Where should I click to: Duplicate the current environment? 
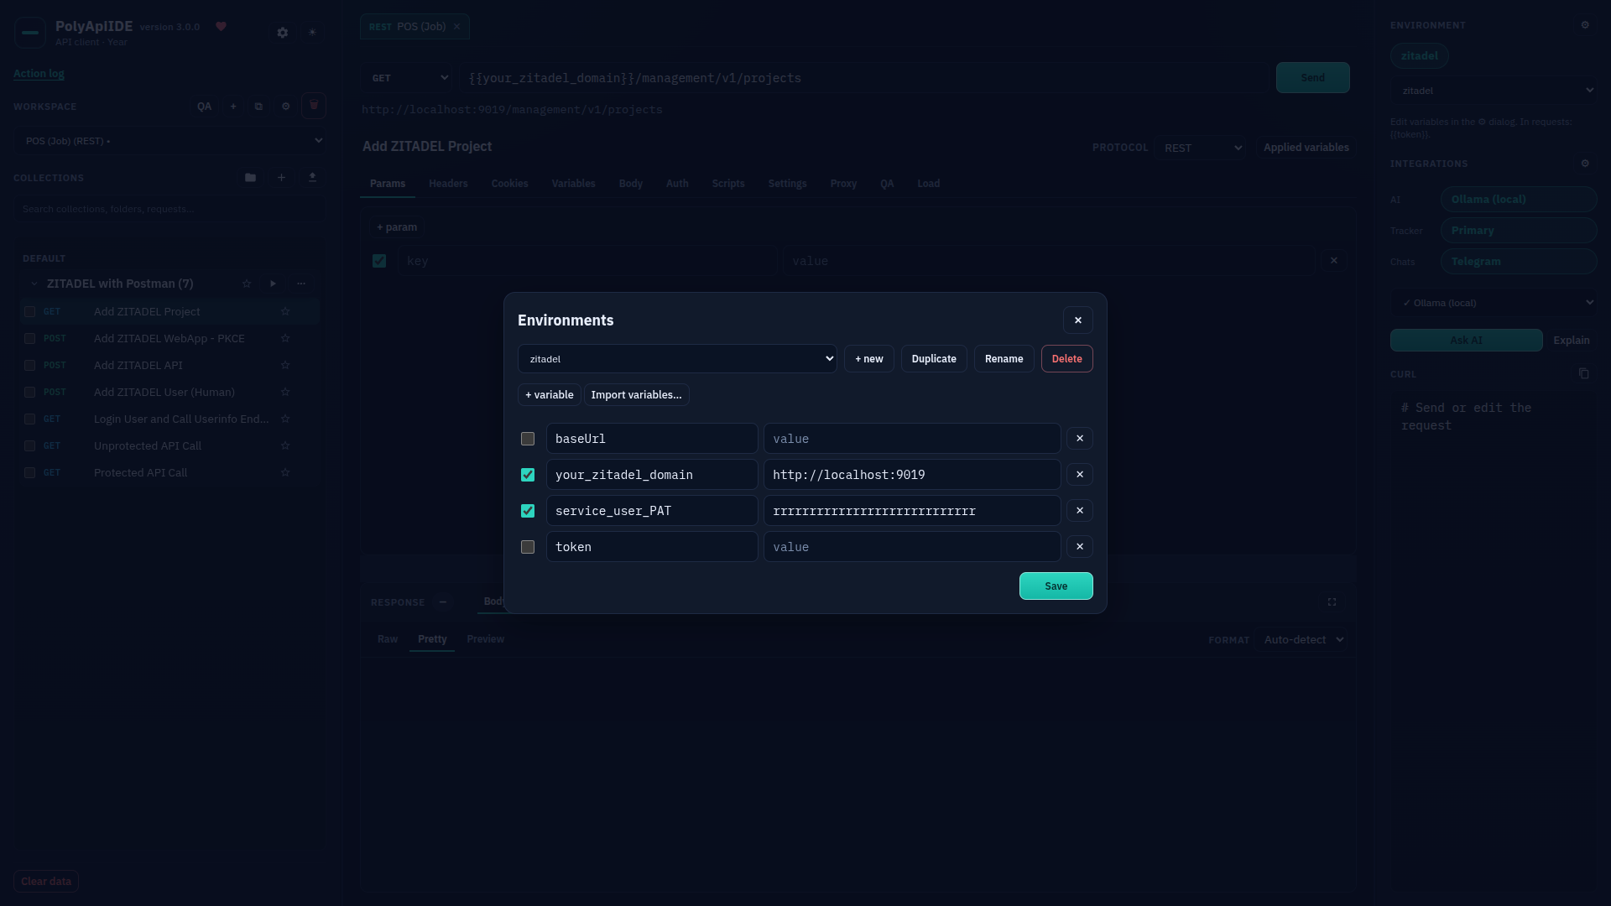(934, 359)
